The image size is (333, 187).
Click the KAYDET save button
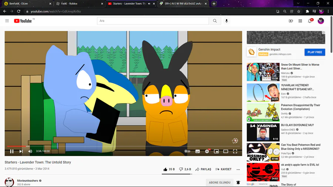223,169
